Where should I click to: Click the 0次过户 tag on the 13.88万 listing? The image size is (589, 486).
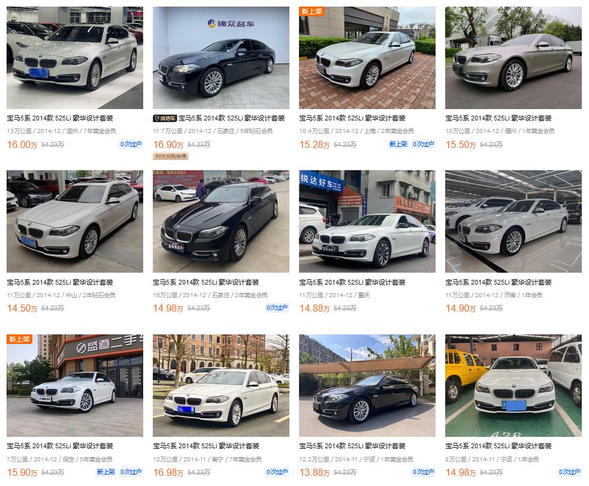(x=424, y=472)
